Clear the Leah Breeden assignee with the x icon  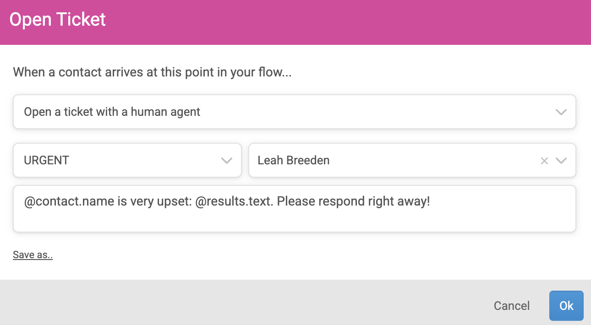click(544, 161)
